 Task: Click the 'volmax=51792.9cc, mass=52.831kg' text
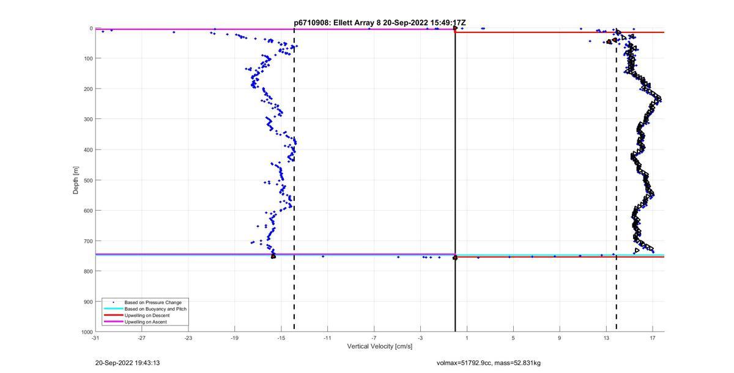[x=488, y=363]
